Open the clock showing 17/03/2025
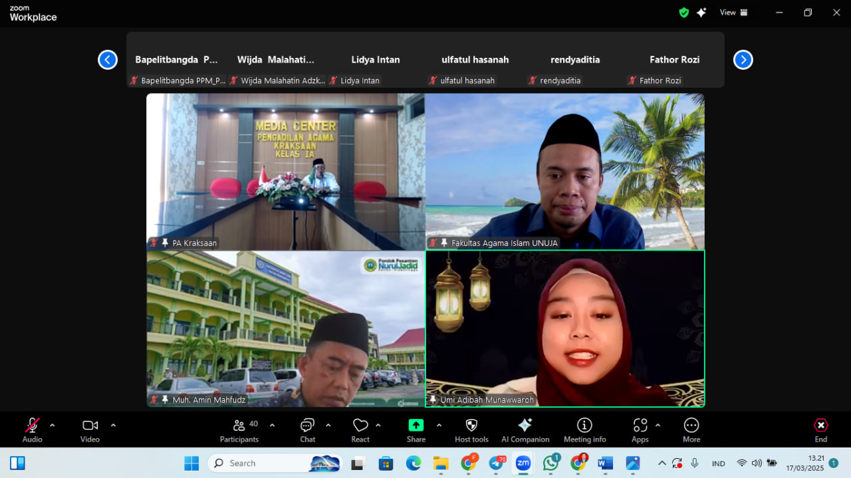851x478 pixels. (x=804, y=463)
